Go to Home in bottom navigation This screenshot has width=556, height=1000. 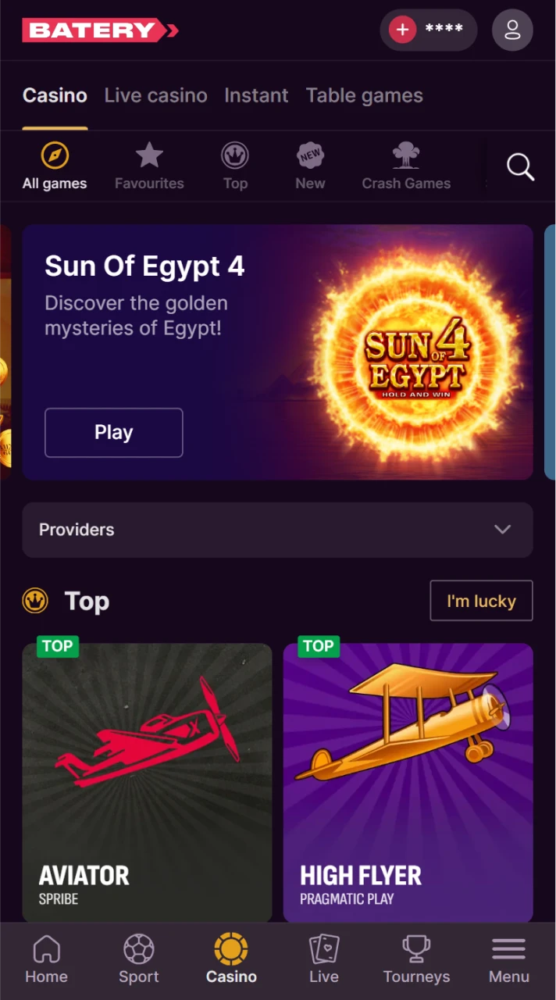(46, 960)
